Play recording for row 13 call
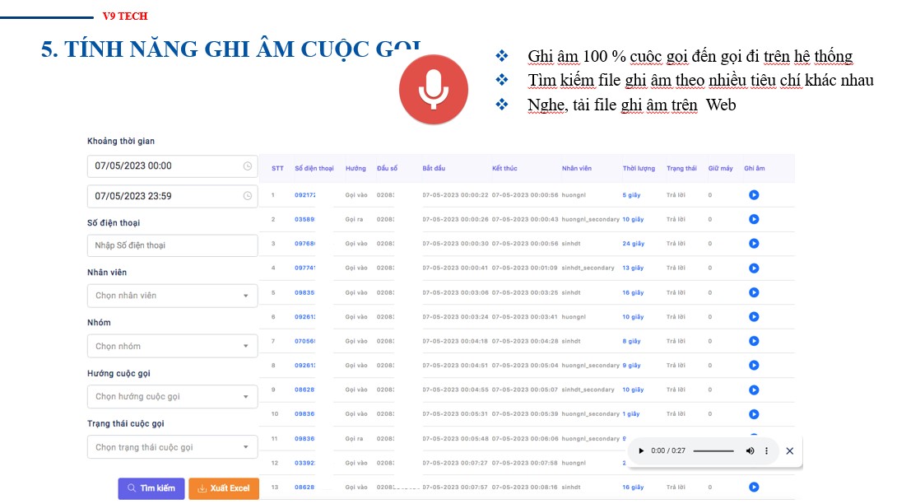 [754, 488]
